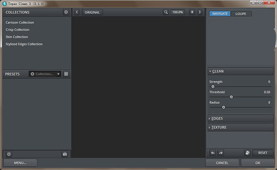Screen dimensions: 277x170
Task: Click the CANCEL button
Action: point(222,163)
